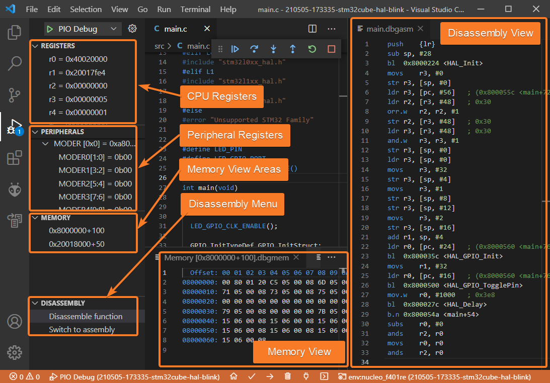The image size is (550, 383).
Task: Collapse the MEMORY section
Action: 35,218
